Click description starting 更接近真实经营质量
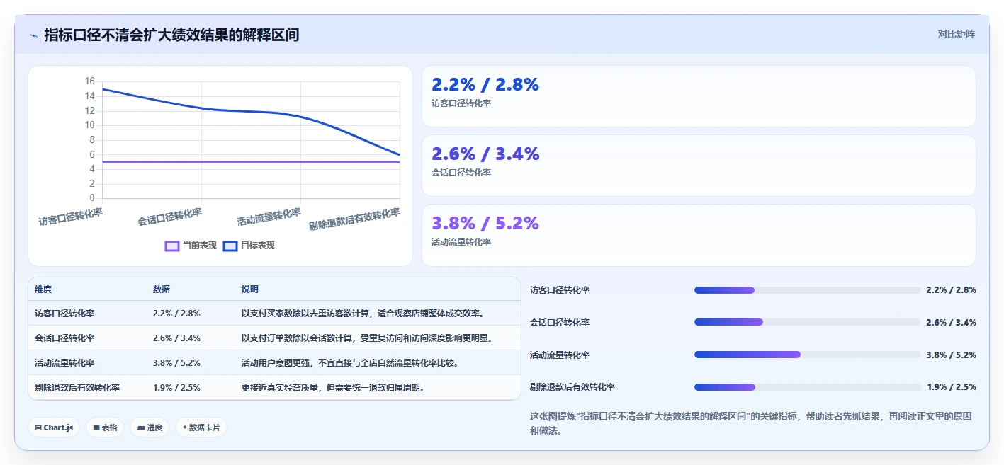The width and height of the screenshot is (1004, 465). pyautogui.click(x=333, y=387)
